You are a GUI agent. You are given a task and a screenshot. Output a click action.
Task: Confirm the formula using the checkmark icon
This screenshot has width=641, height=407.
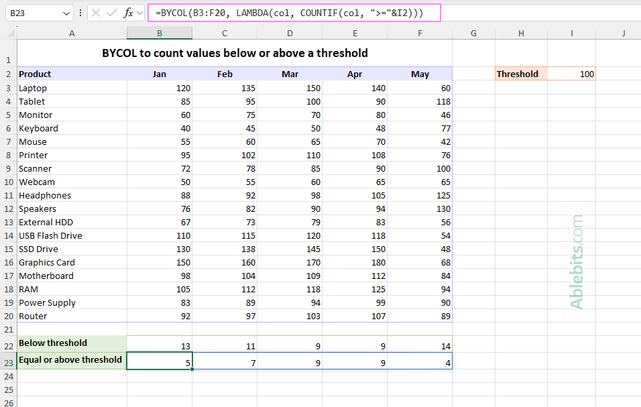[111, 12]
